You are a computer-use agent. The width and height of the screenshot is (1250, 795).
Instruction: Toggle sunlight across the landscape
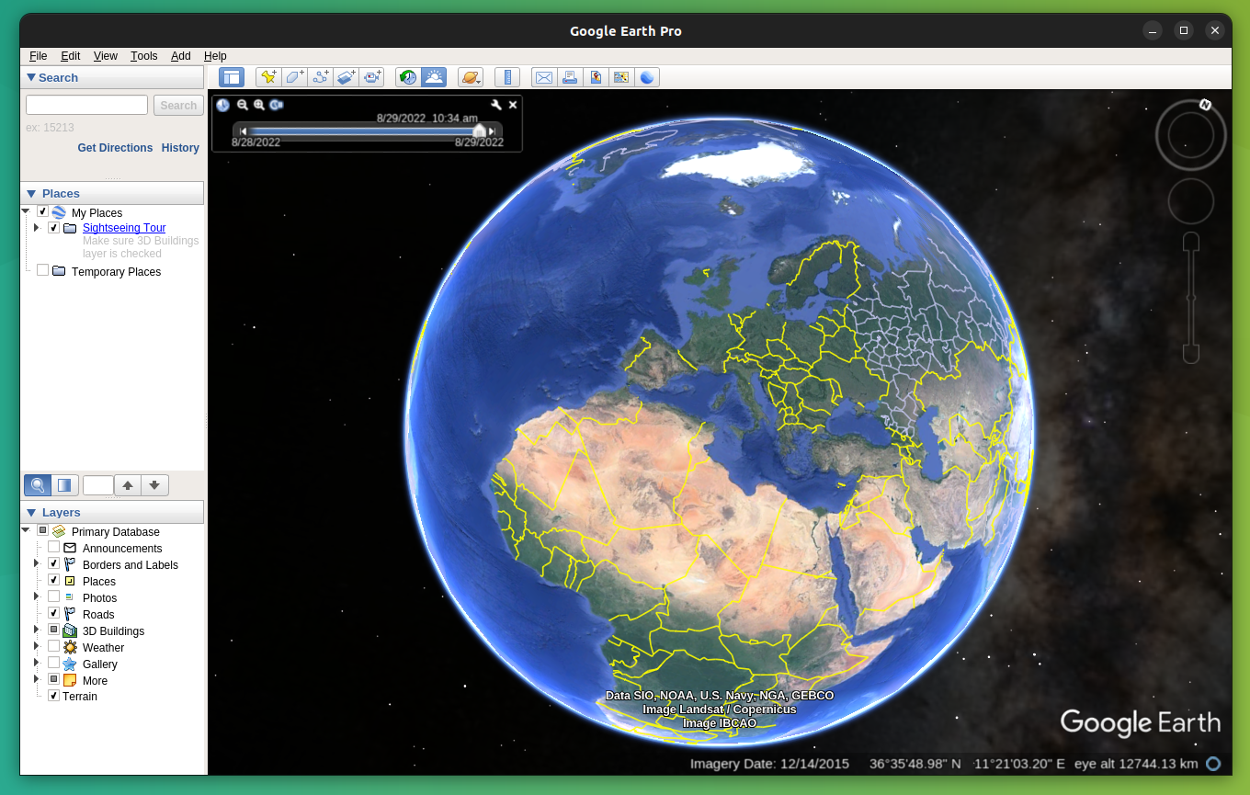(434, 77)
